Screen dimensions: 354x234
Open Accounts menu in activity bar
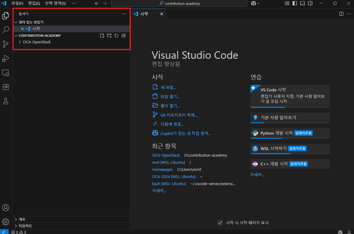6,207
